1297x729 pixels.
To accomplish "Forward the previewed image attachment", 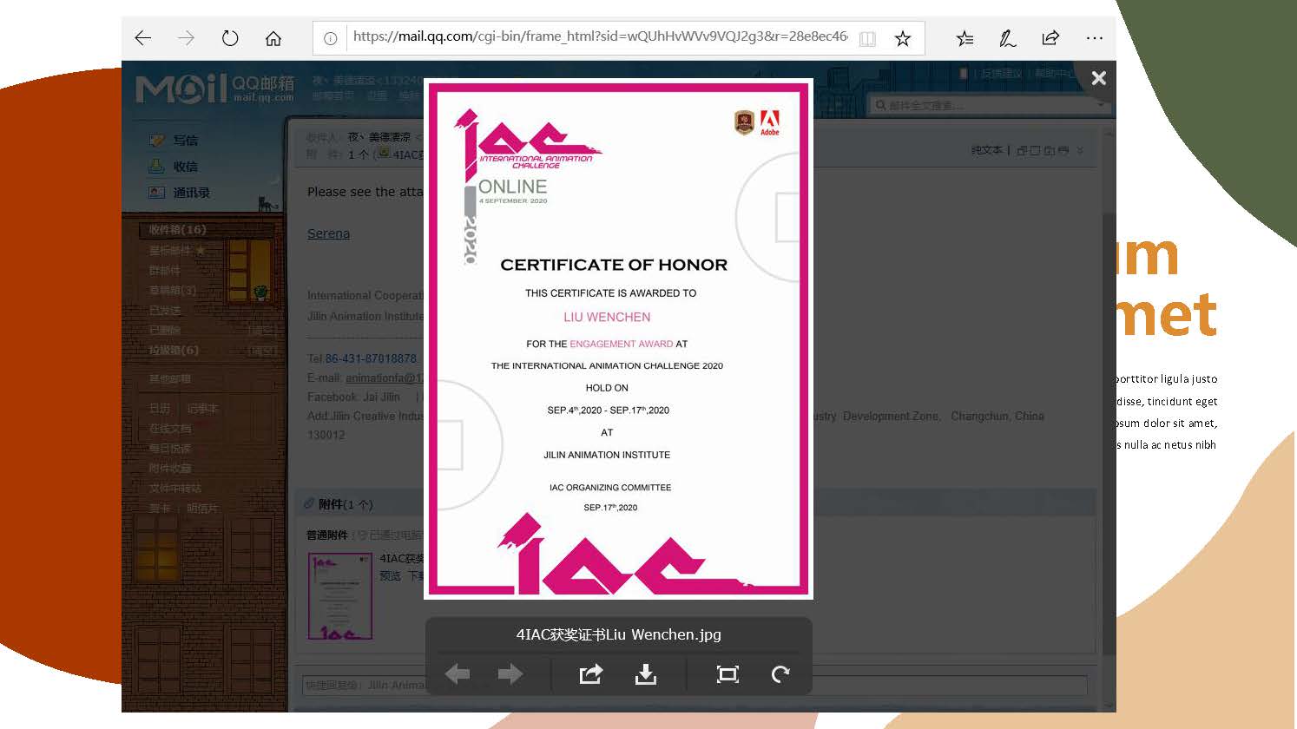I will pyautogui.click(x=591, y=674).
